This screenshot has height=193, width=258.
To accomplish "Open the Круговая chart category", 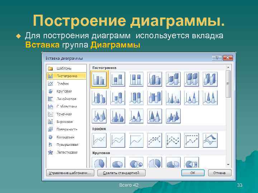I will tap(66, 91).
